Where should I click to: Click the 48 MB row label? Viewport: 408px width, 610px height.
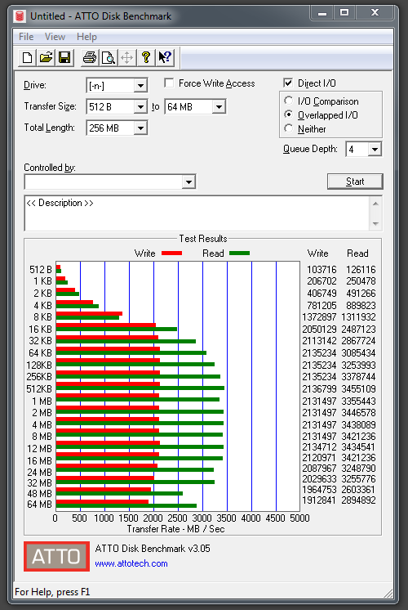[x=39, y=493]
